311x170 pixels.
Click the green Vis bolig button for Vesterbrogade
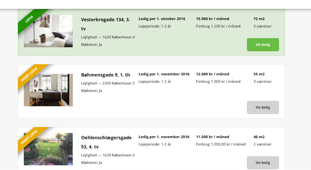pos(263,45)
